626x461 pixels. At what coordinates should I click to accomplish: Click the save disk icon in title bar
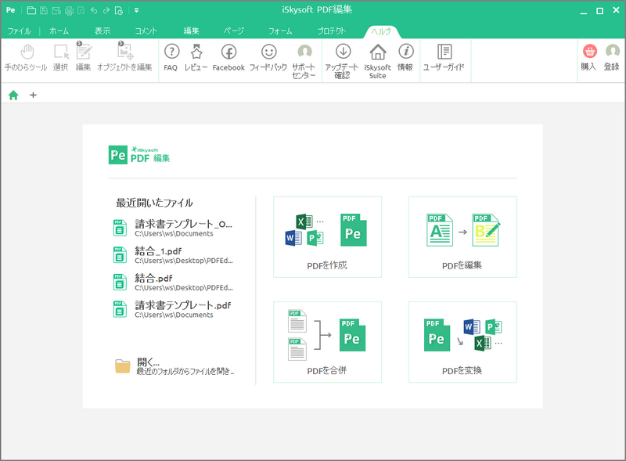point(44,10)
